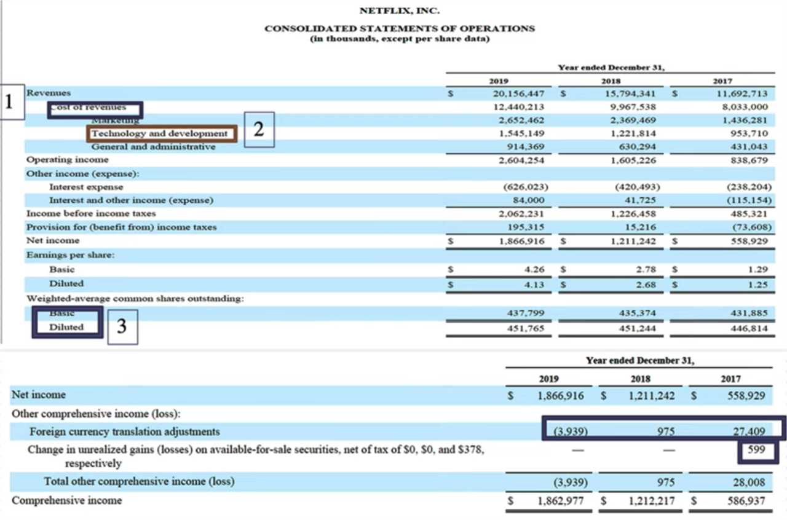The image size is (787, 520).
Task: Select marketing expense value 2,652,462
Action: click(521, 120)
